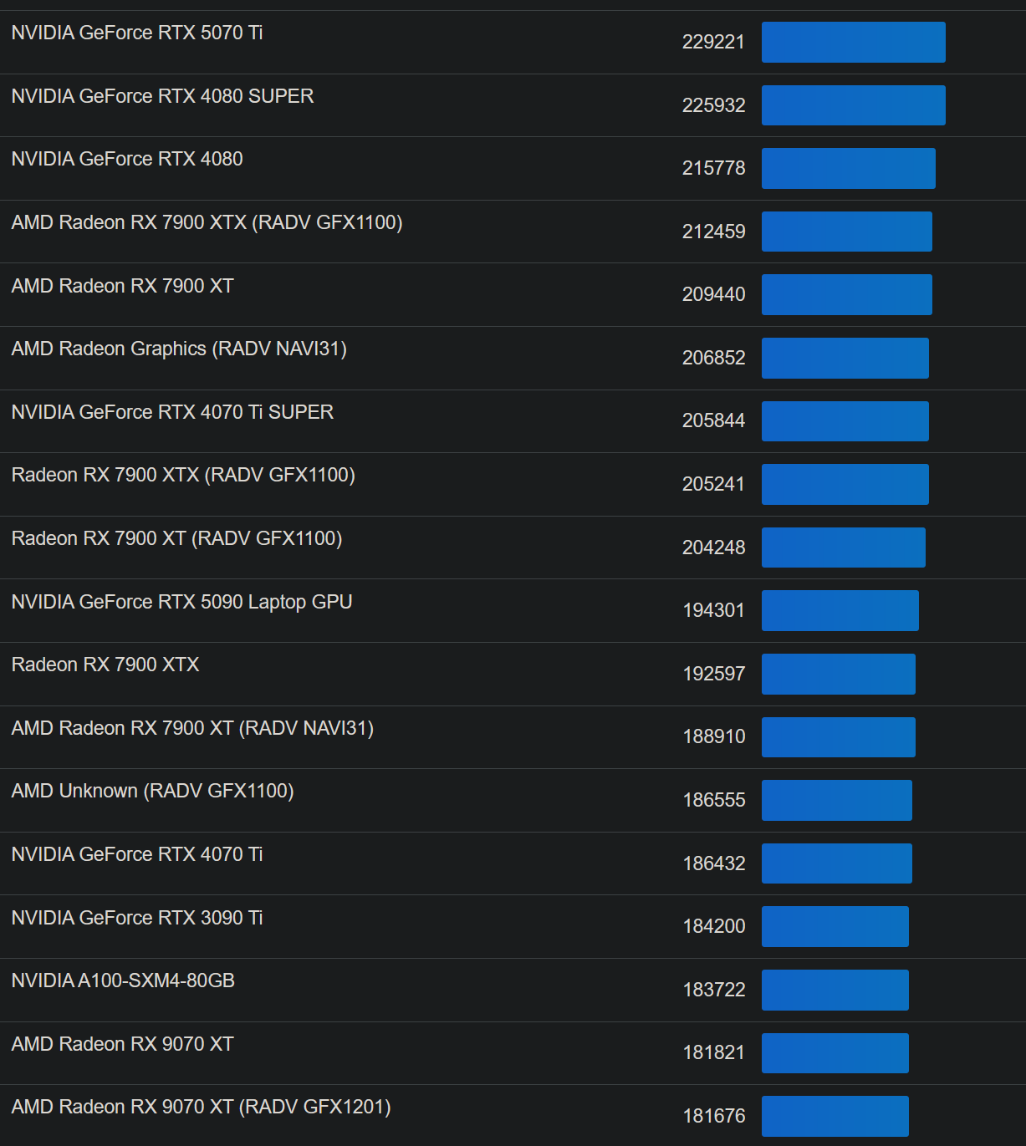The height and width of the screenshot is (1146, 1026).
Task: Open AMD Radeon RX 7900 XT (RADV NAVI31)
Action: [192, 728]
